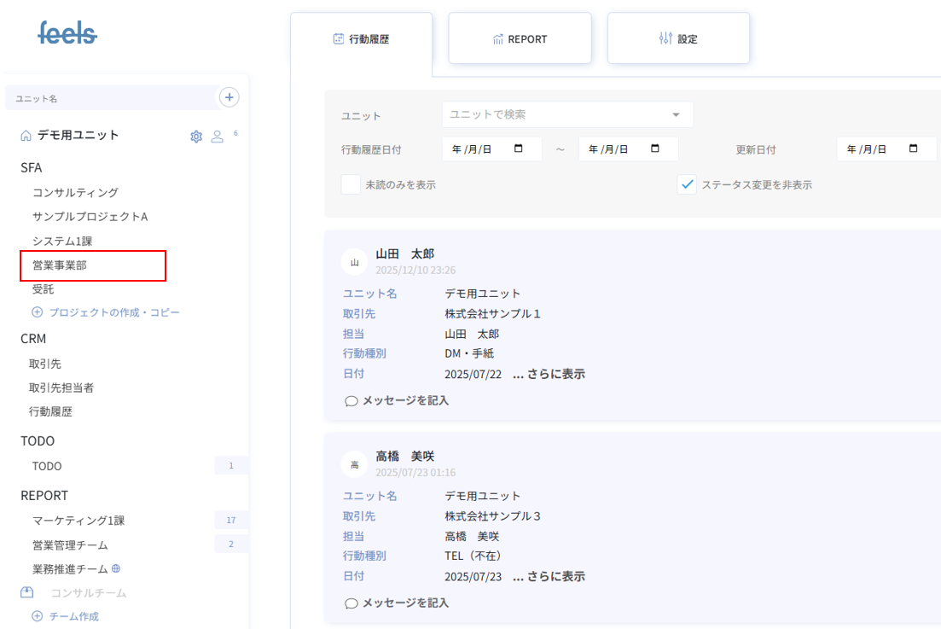This screenshot has height=629, width=941.
Task: Enable the 未読のみを表示 checkbox
Action: point(351,184)
